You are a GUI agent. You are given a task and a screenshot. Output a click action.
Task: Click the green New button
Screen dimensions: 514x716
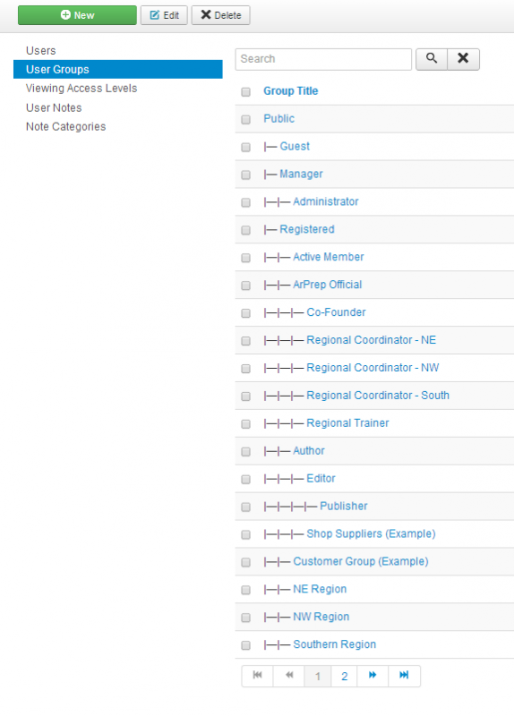[x=77, y=15]
